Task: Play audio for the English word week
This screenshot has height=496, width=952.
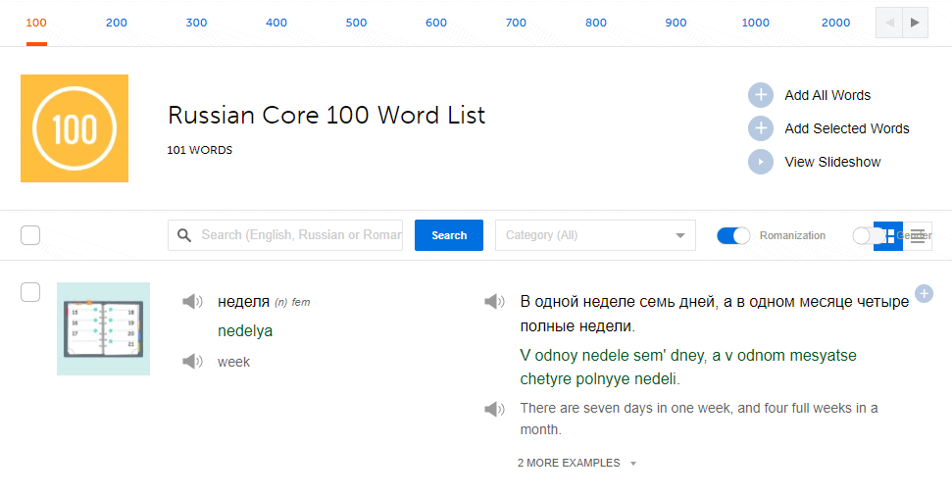Action: 192,362
